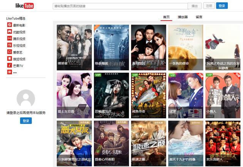Image resolution: width=243 pixels, height=167 pixels.
Task: Open 腾讯视频 category link
Action: tap(19, 39)
